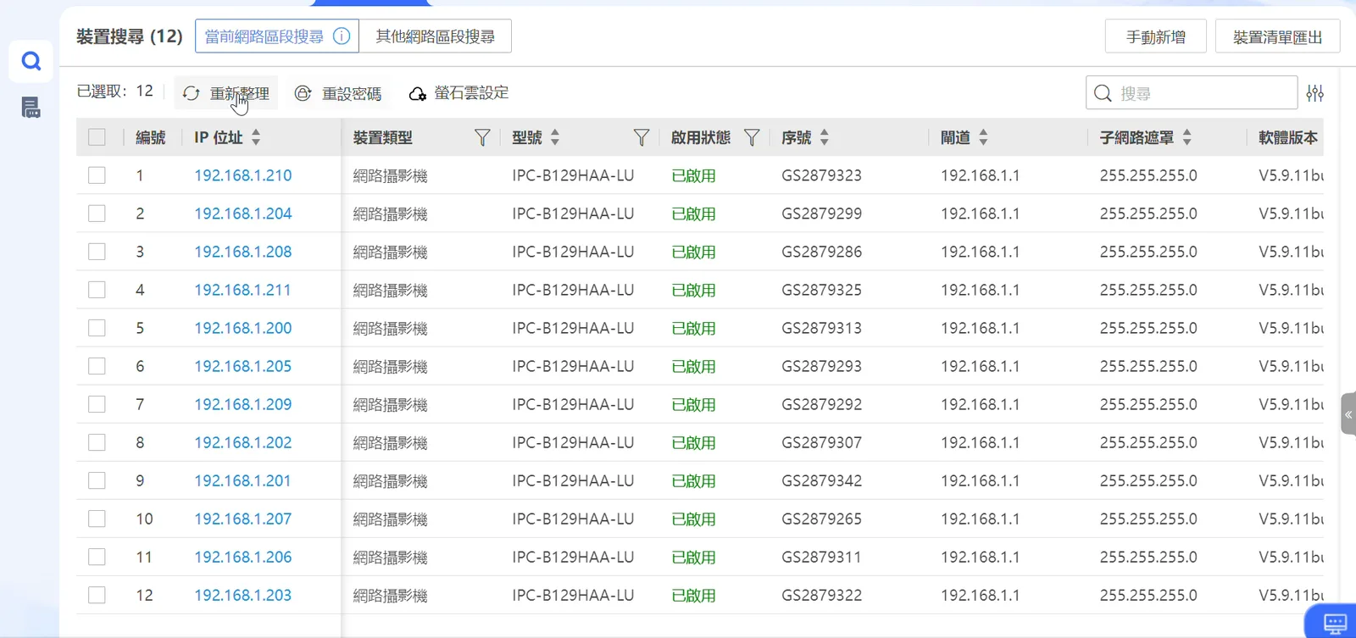Click the 重新整理 refresh button
Screen dimensions: 1356x638
tap(226, 93)
